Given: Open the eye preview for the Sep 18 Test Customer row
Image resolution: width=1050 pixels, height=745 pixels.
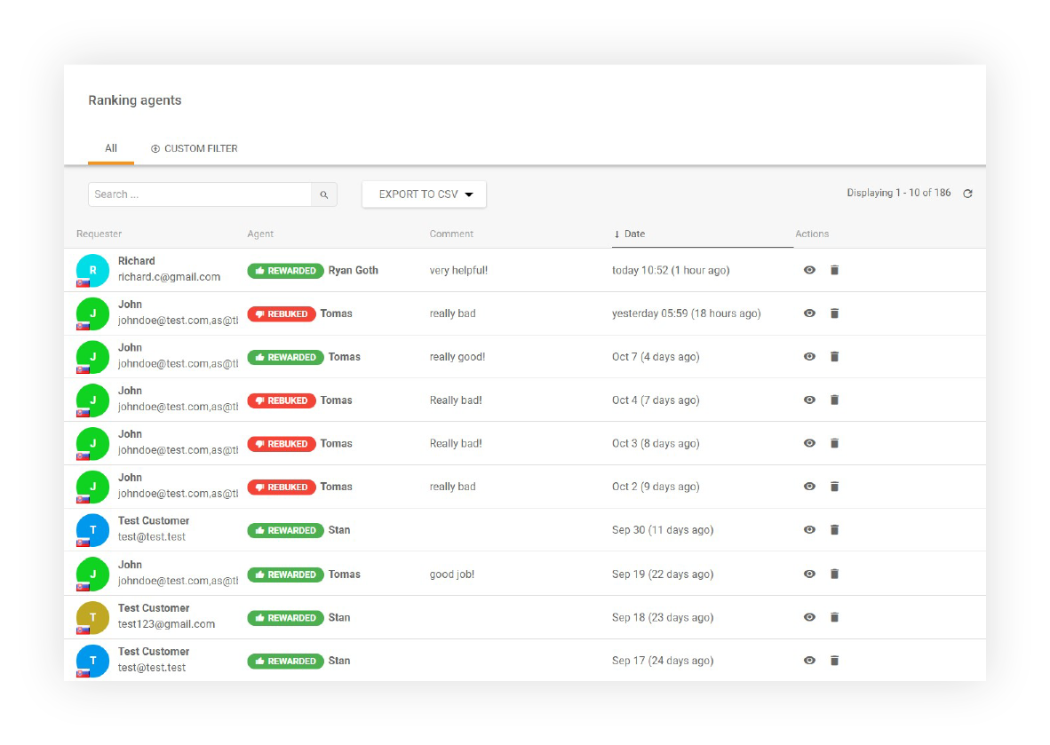Looking at the screenshot, I should click(809, 617).
